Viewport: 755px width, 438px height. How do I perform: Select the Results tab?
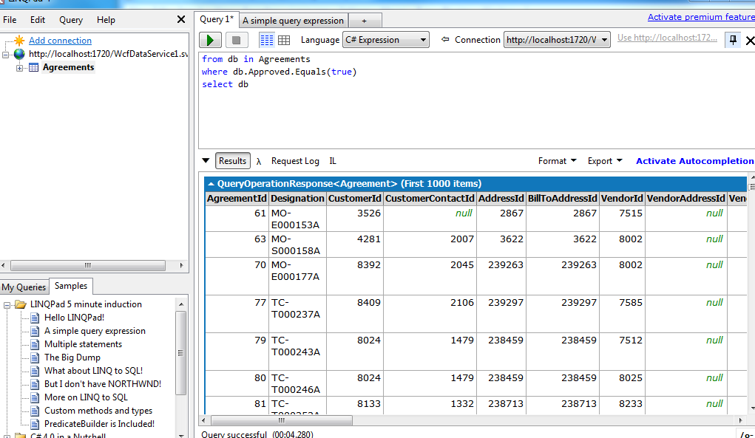pyautogui.click(x=233, y=161)
